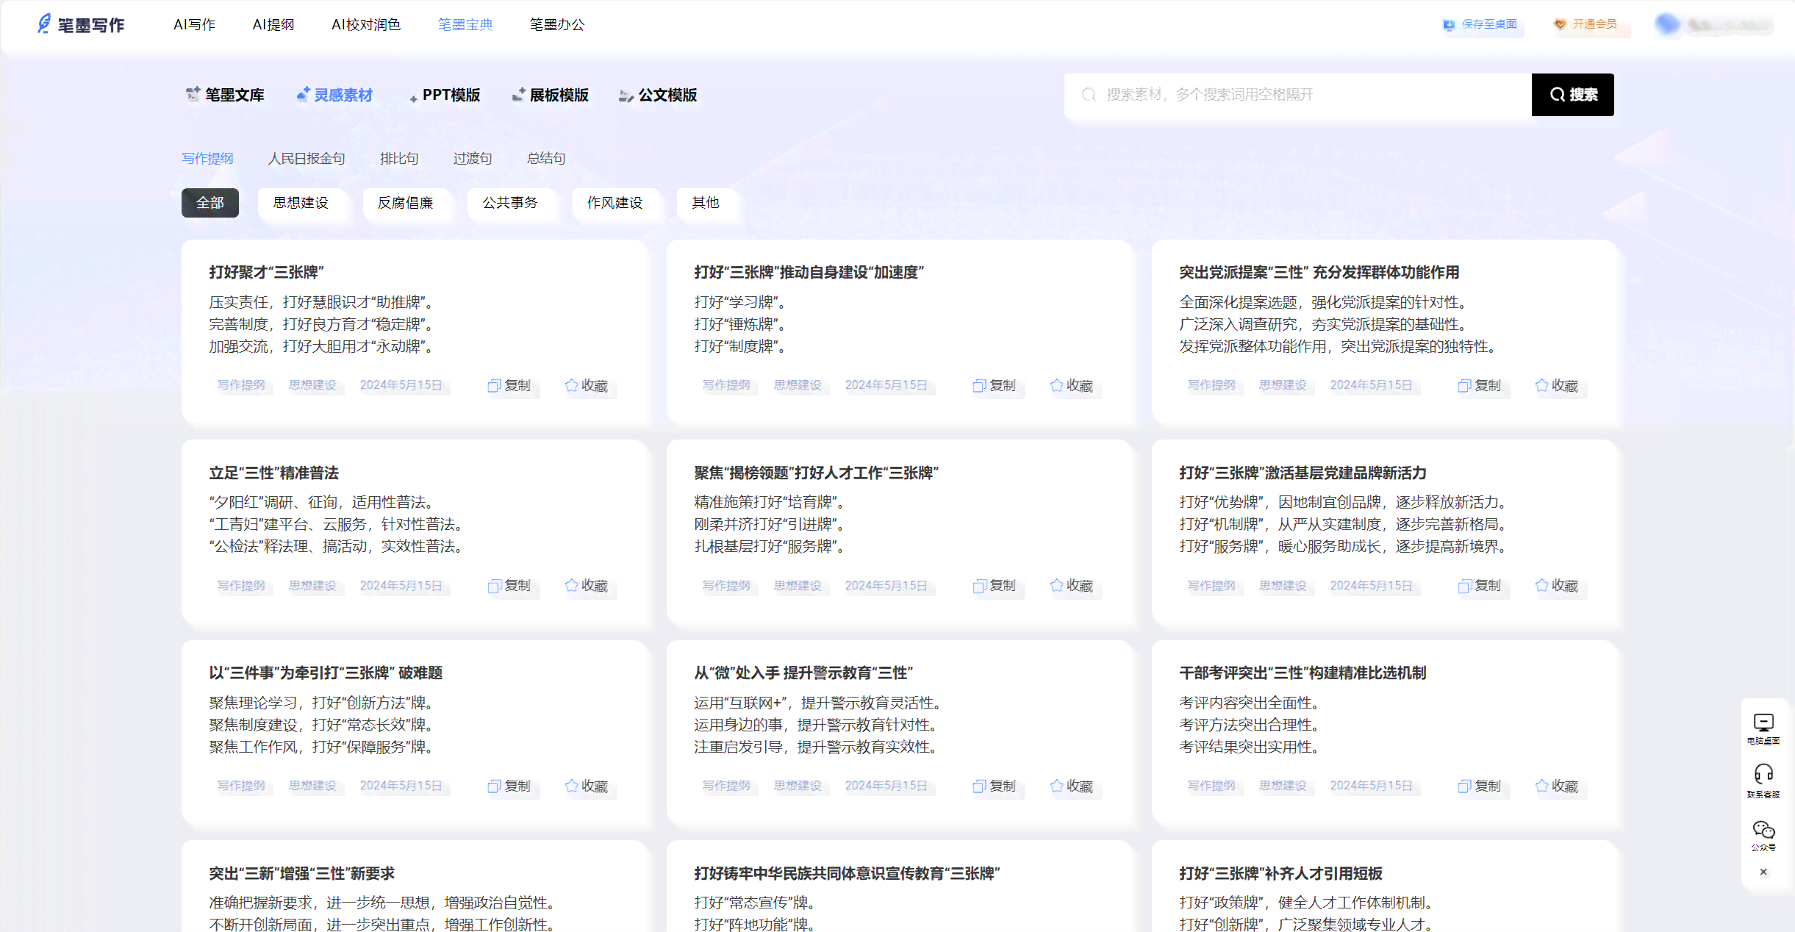Close the floating side panel

1763,872
